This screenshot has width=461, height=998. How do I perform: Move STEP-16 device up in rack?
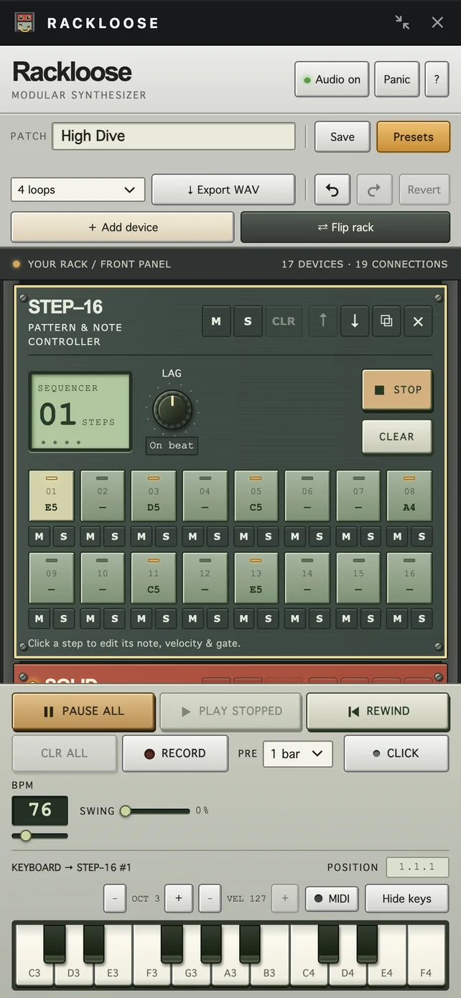point(323,321)
